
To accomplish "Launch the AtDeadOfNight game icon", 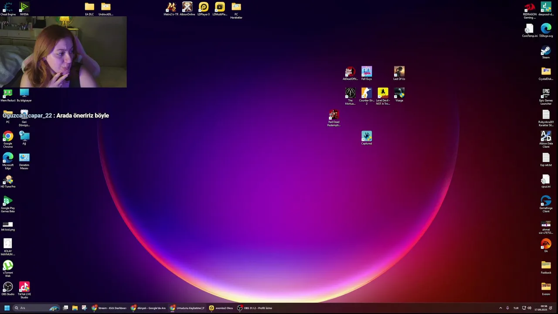I will click(350, 73).
